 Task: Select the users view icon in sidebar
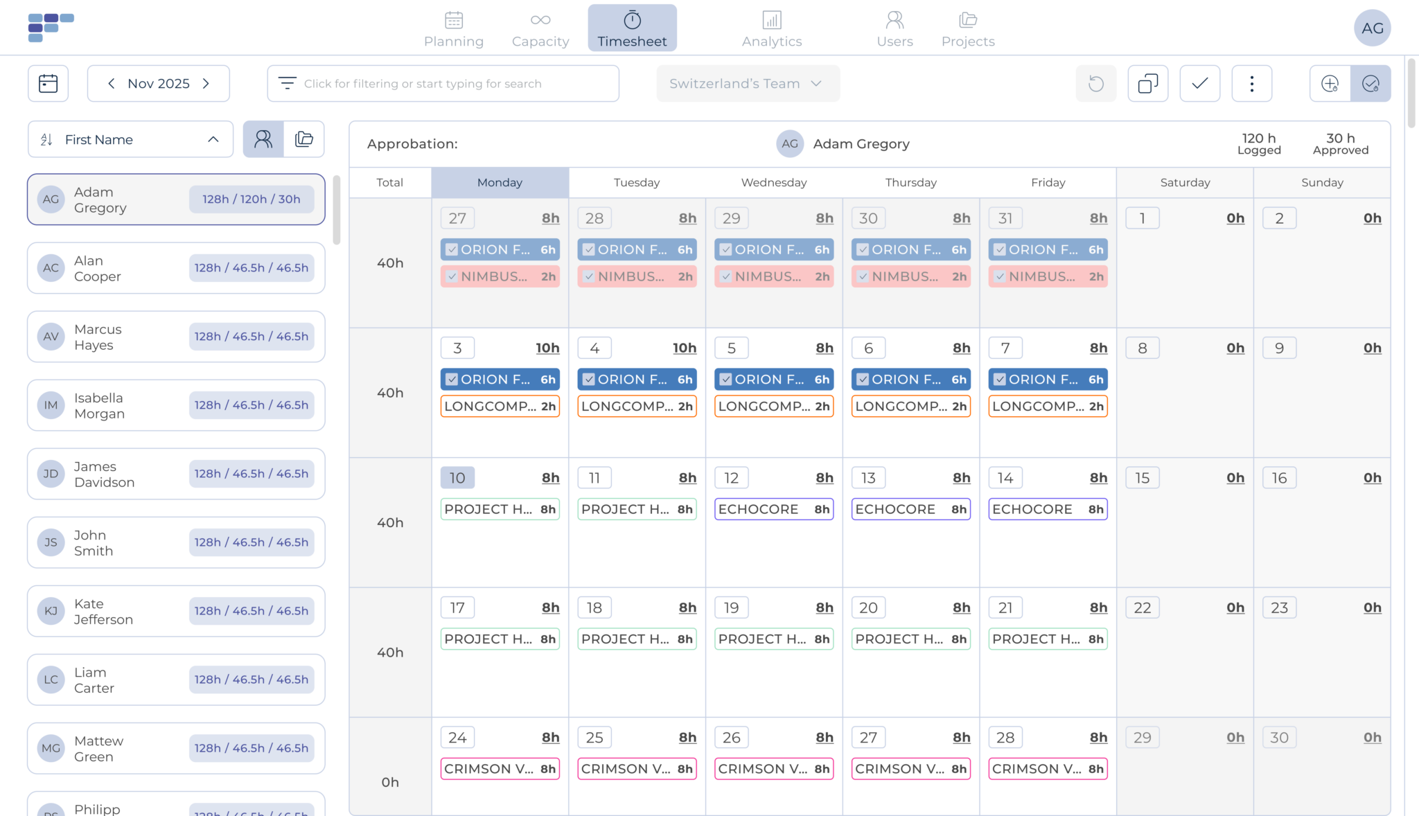click(x=263, y=139)
